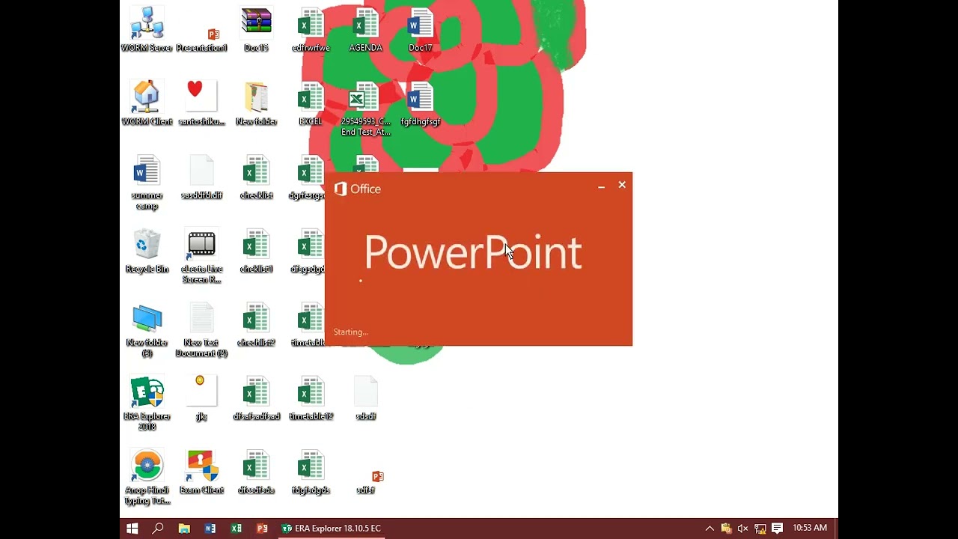
Task: Select the Recycle Bin icon
Action: (x=147, y=252)
